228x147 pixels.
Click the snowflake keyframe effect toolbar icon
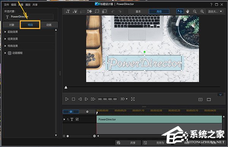[x=90, y=11]
